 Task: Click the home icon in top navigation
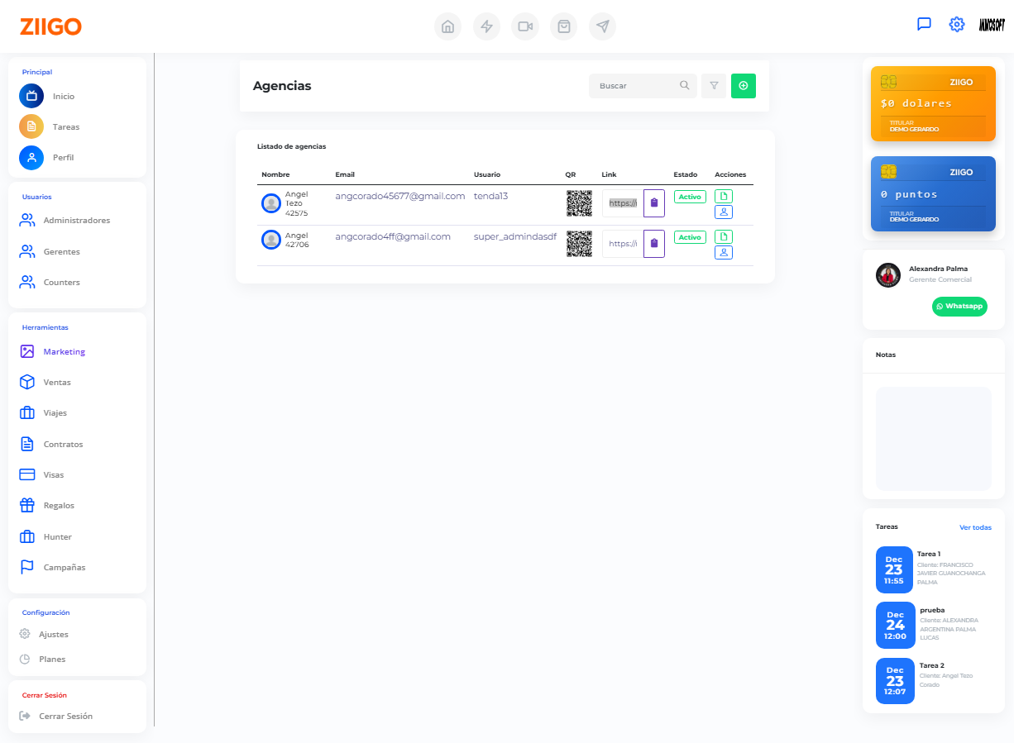[447, 26]
